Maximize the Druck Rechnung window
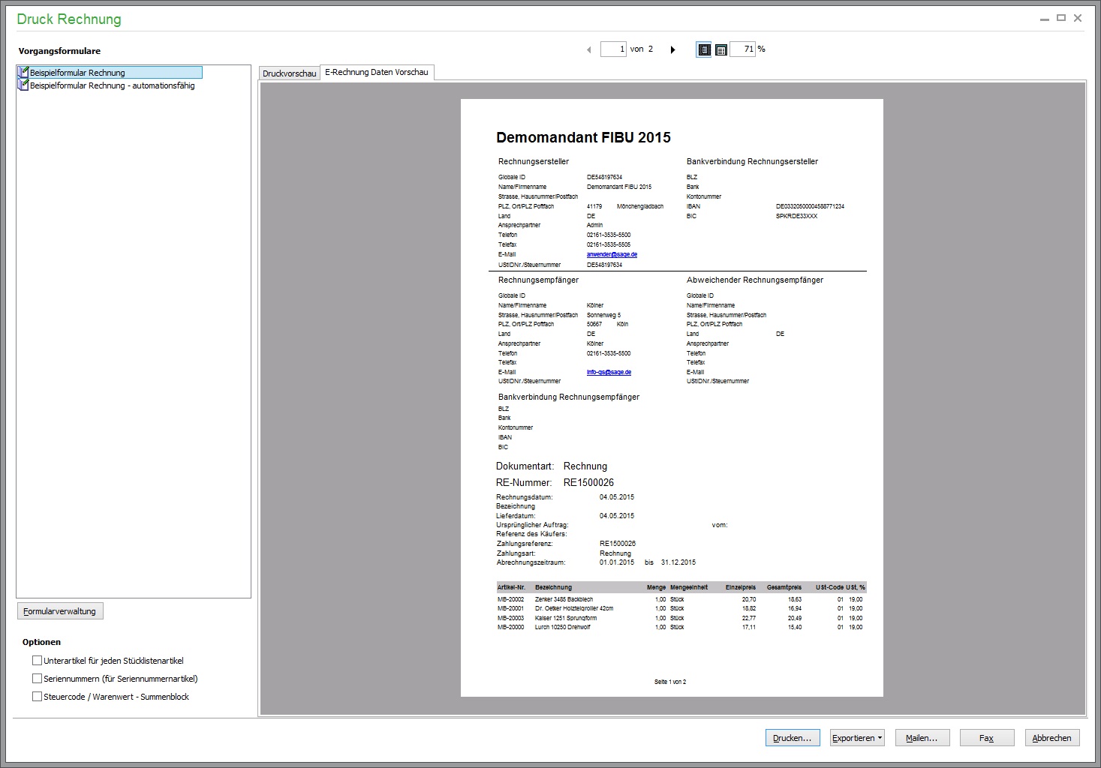 1061,18
